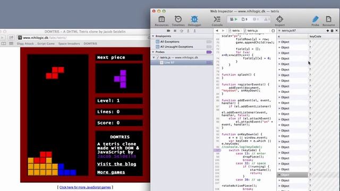Click here for more JavaScript games link
This screenshot has width=340, height=191.
tap(85, 187)
